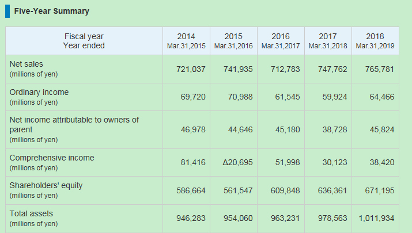Select the shareholders' equity value 636,361
This screenshot has width=412, height=233.
pyautogui.click(x=331, y=190)
